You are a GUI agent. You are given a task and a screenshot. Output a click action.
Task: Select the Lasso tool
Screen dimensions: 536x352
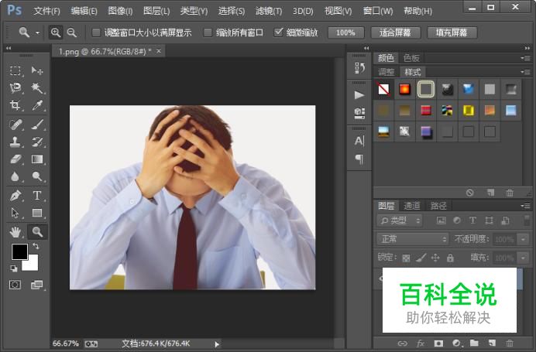[15, 88]
